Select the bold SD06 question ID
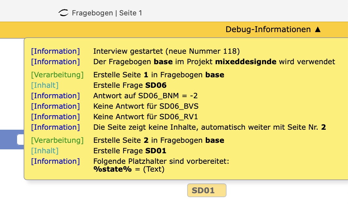348x207 pixels. click(x=156, y=85)
